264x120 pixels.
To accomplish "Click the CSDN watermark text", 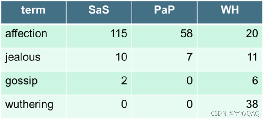I will [235, 114].
